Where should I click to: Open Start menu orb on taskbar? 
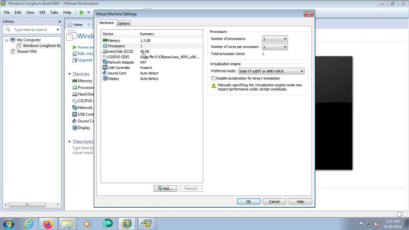click(x=9, y=223)
